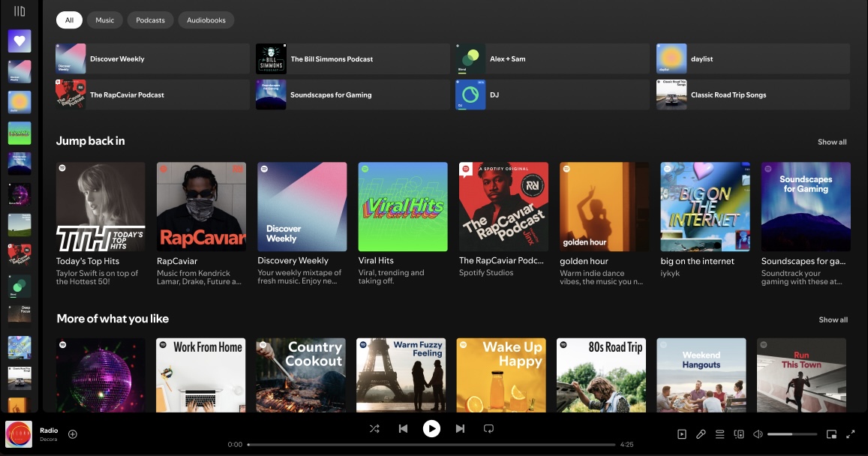Open Discover Weekly thumbnail in sidebar
Screen dimensions: 868x456
tap(20, 71)
